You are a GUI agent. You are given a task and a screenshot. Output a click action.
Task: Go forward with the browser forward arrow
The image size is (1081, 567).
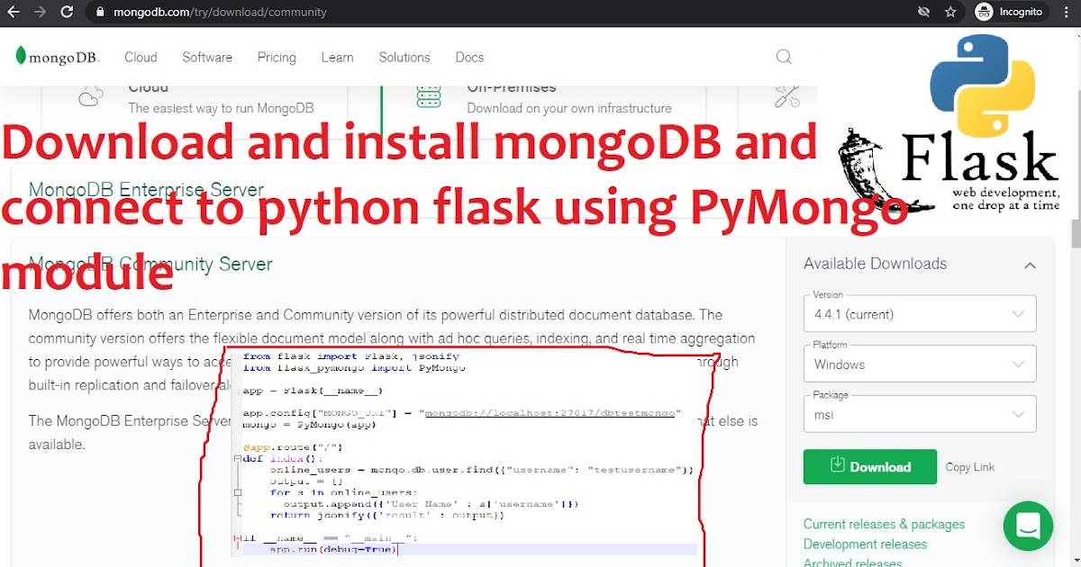tap(39, 13)
